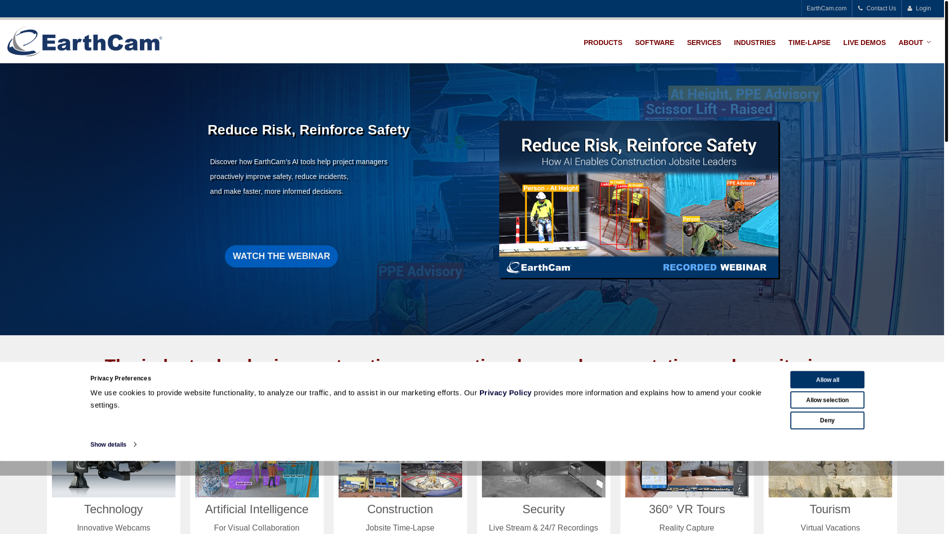Click the 360° VR Tours card title
Screen dimensions: 949x534
point(687,509)
